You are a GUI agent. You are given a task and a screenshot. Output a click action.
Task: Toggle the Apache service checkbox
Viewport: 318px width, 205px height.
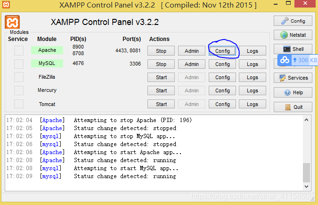tap(19, 50)
